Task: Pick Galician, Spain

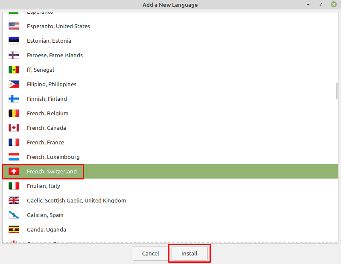Action: pos(170,215)
